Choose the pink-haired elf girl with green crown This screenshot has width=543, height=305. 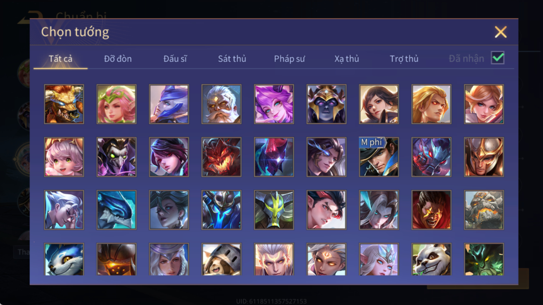(116, 104)
